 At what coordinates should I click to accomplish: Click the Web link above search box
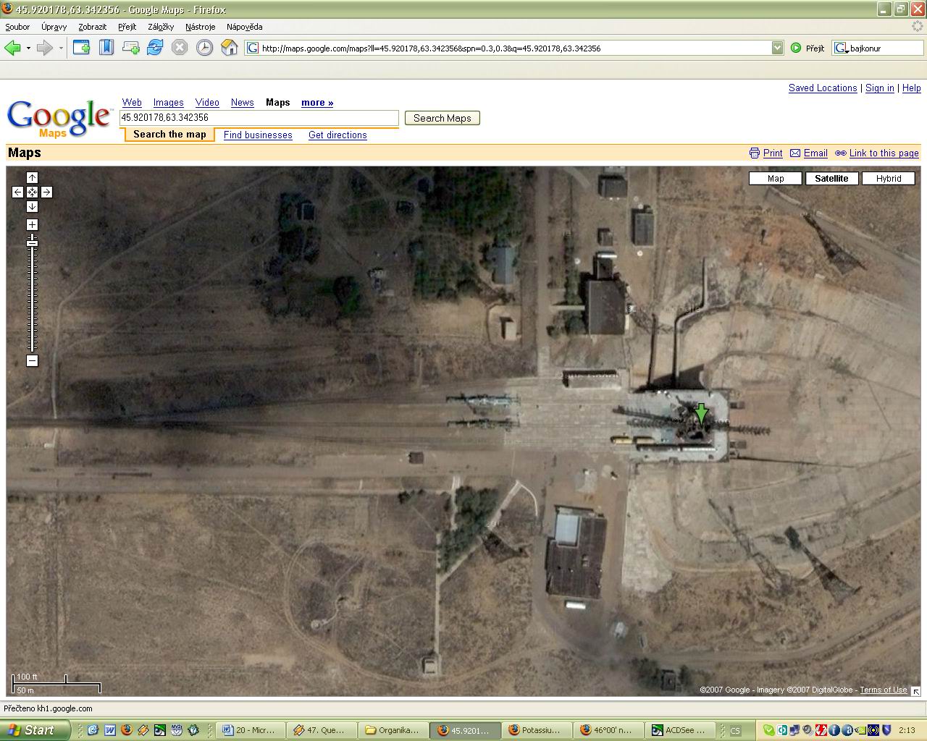[x=132, y=103]
